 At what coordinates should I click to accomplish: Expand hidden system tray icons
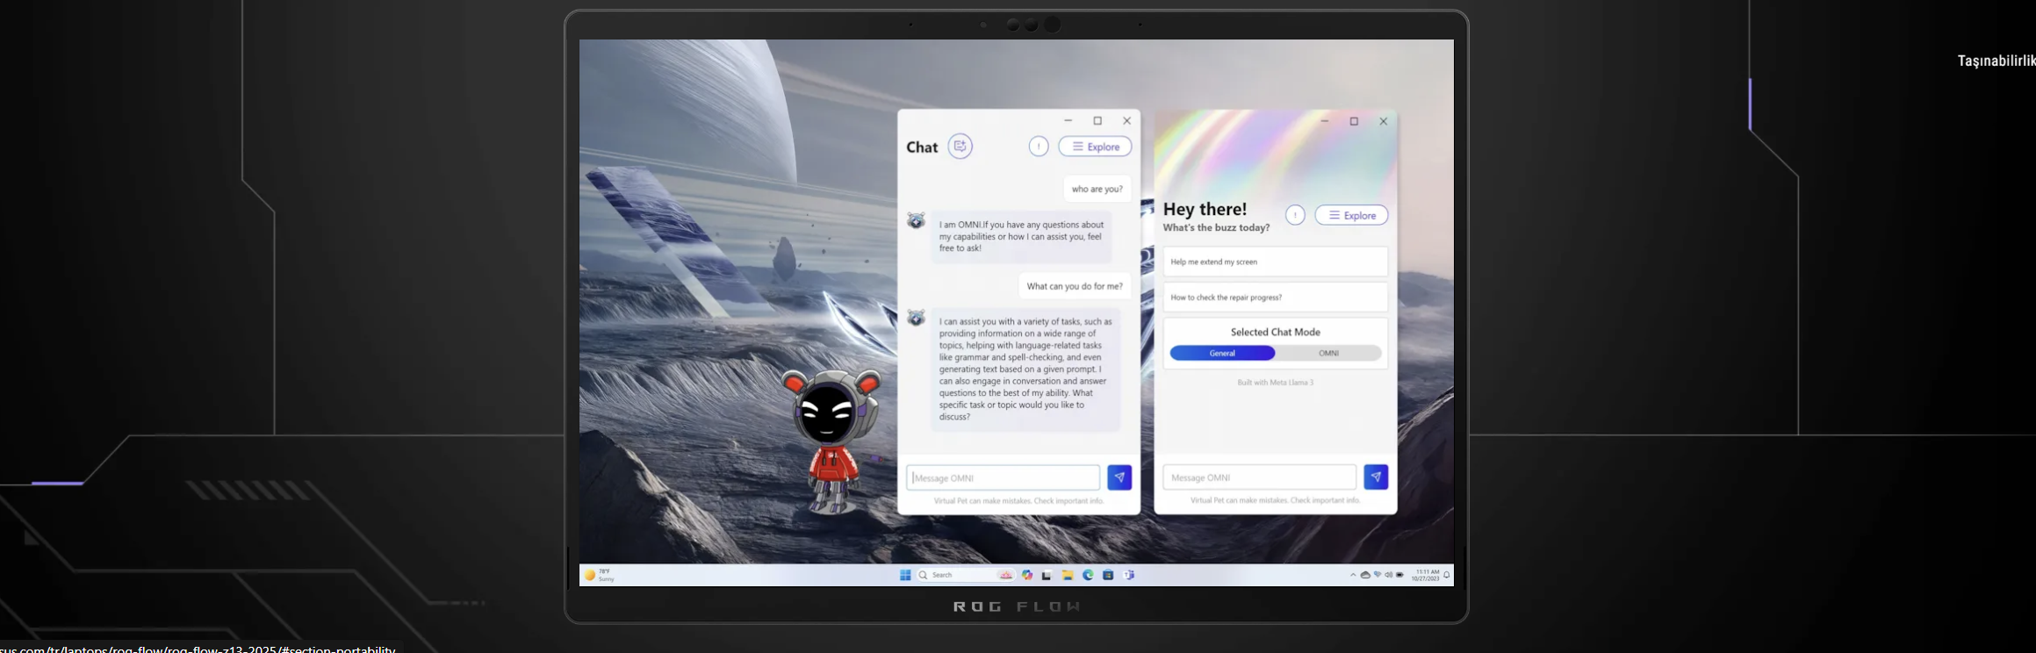coord(1353,575)
